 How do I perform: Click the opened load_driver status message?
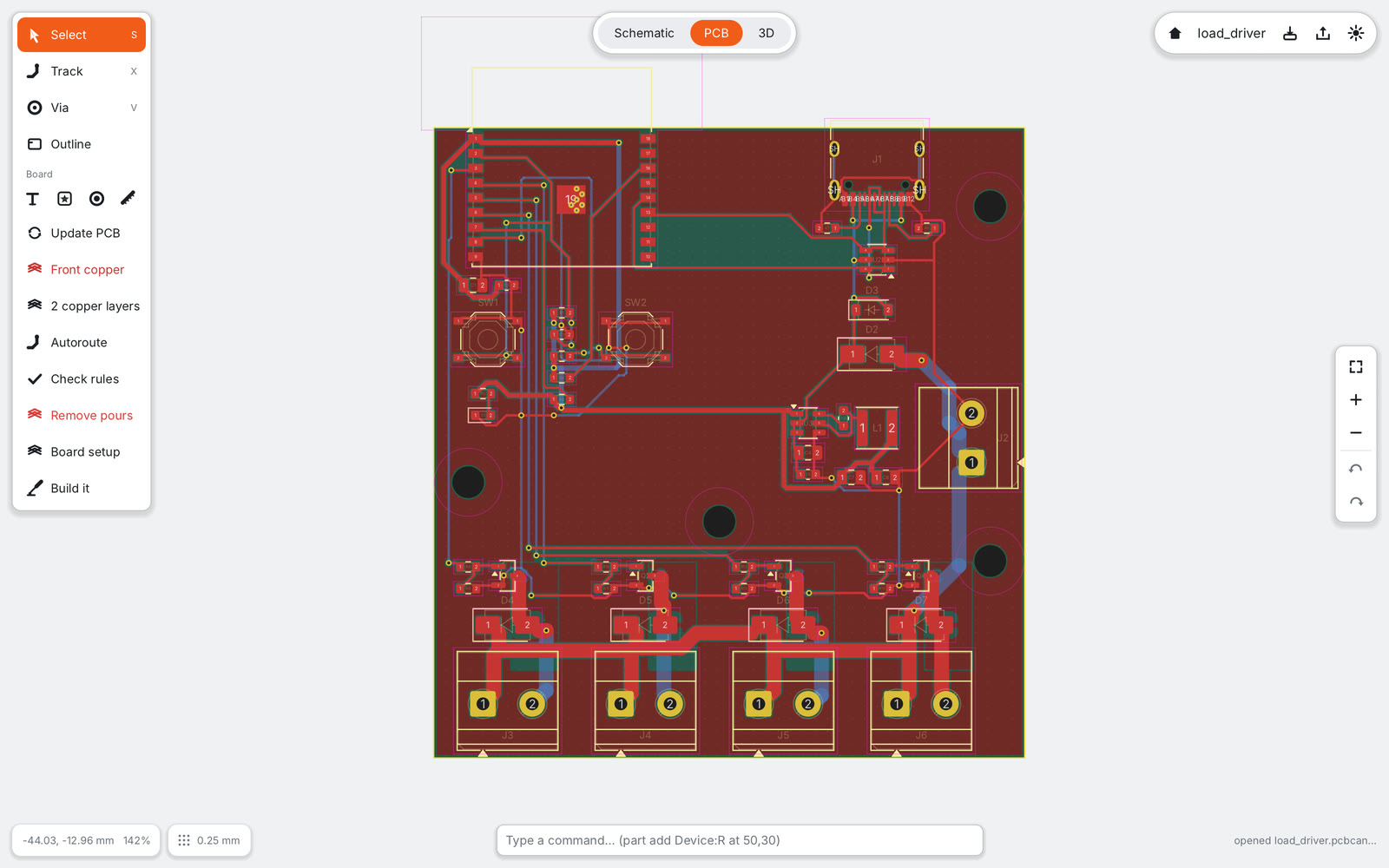pos(1305,840)
